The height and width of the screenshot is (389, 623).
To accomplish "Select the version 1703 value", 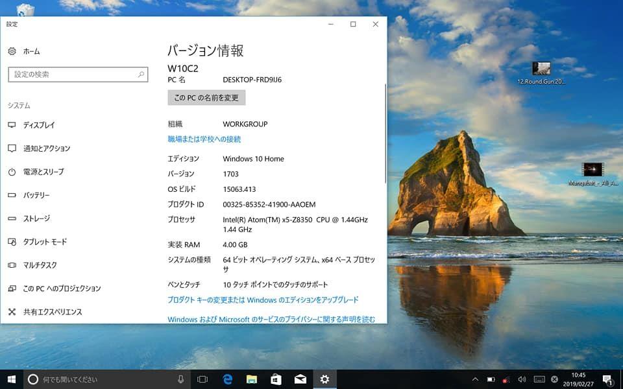I will point(231,174).
